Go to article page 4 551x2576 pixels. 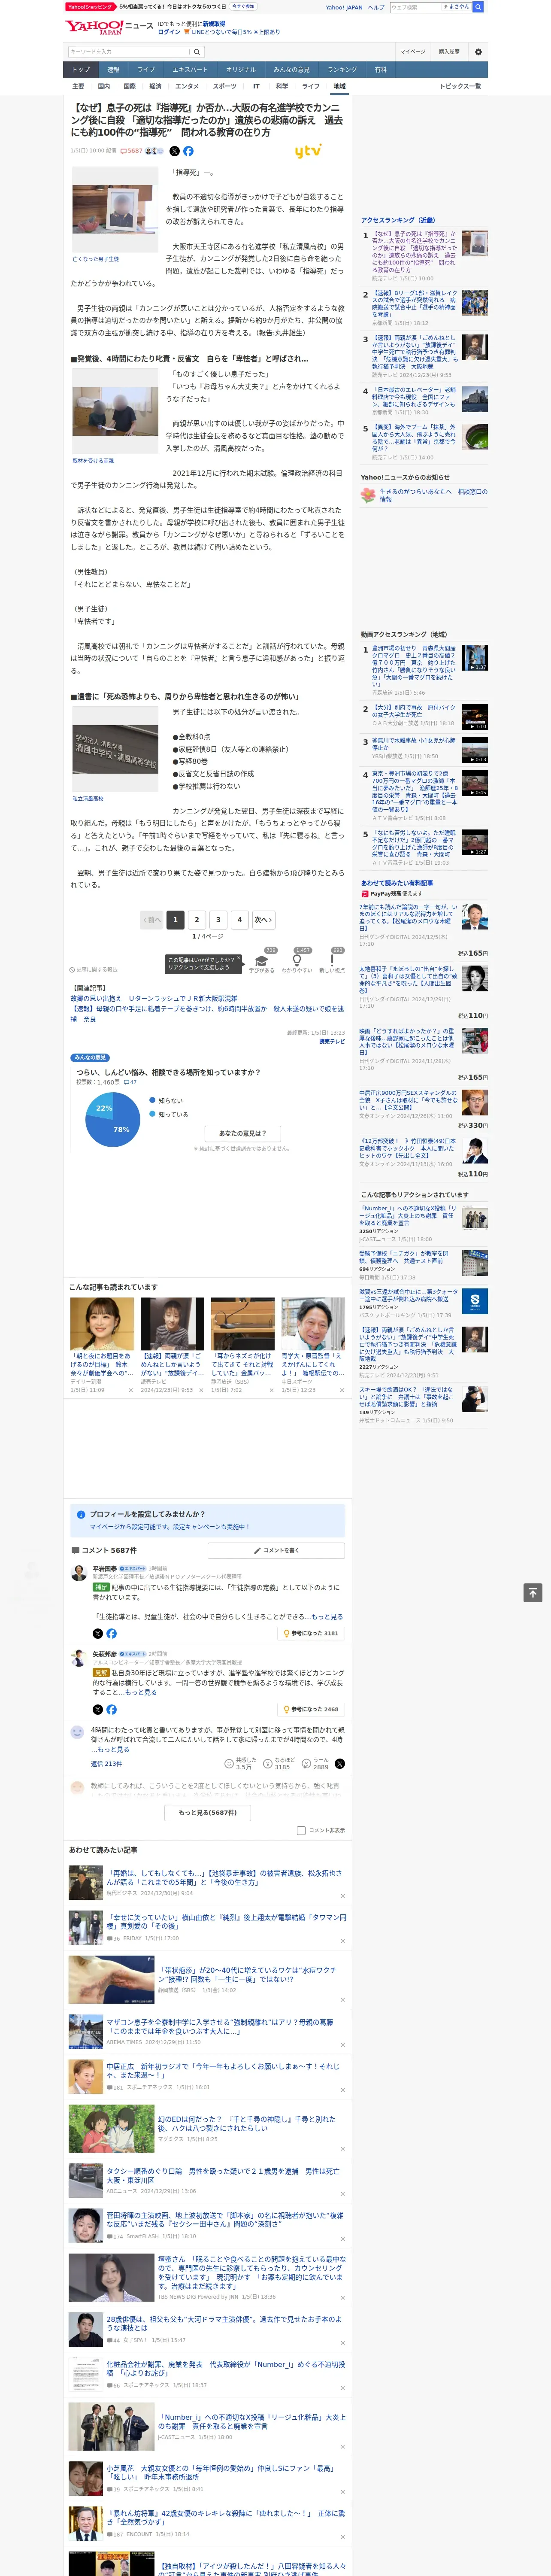pos(239,919)
